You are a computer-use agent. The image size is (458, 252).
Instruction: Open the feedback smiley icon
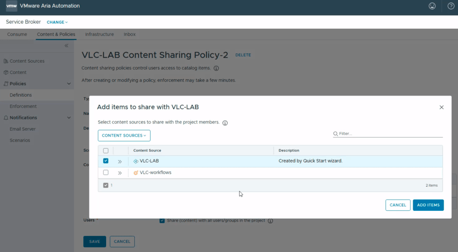coord(432,6)
